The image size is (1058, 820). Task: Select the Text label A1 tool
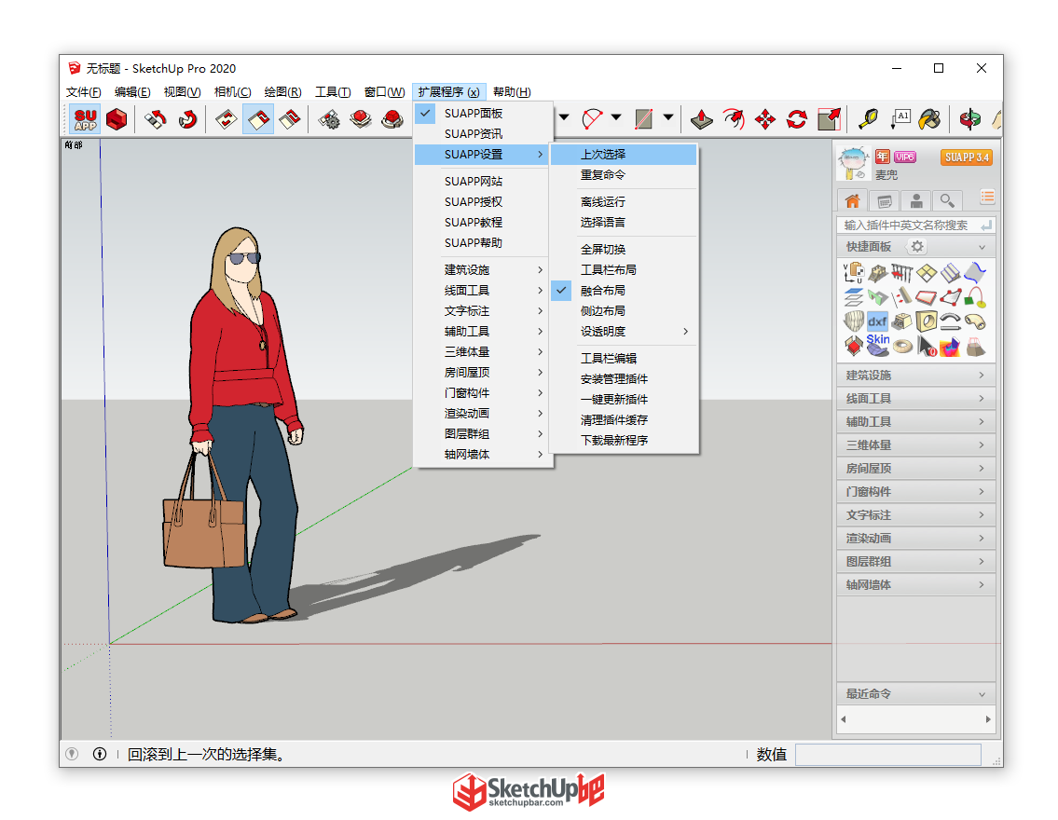[x=900, y=119]
